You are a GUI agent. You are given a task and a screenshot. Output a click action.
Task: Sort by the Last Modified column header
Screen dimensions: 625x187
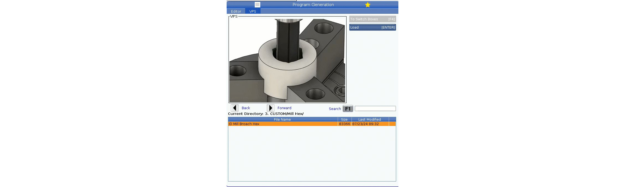[x=370, y=119]
